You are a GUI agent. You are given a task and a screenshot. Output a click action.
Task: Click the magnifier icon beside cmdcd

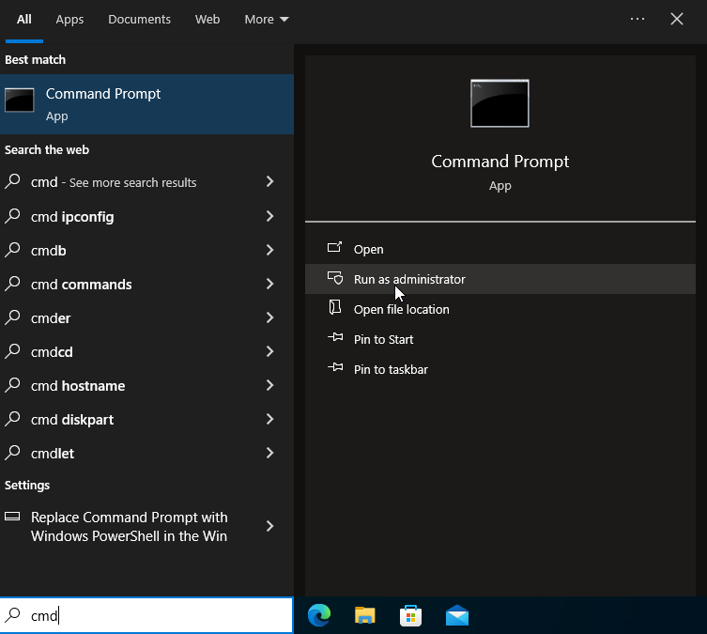pos(12,351)
